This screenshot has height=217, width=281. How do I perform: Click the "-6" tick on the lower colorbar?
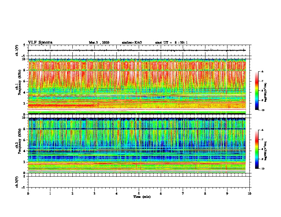click(262, 130)
